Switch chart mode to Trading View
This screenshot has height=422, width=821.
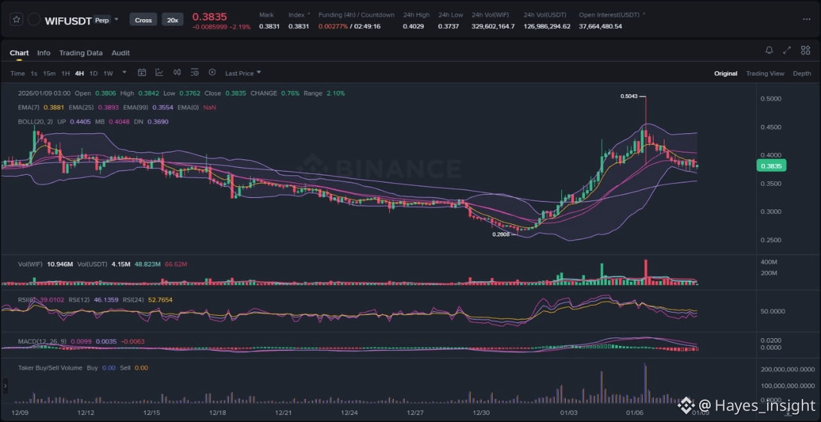pyautogui.click(x=765, y=74)
